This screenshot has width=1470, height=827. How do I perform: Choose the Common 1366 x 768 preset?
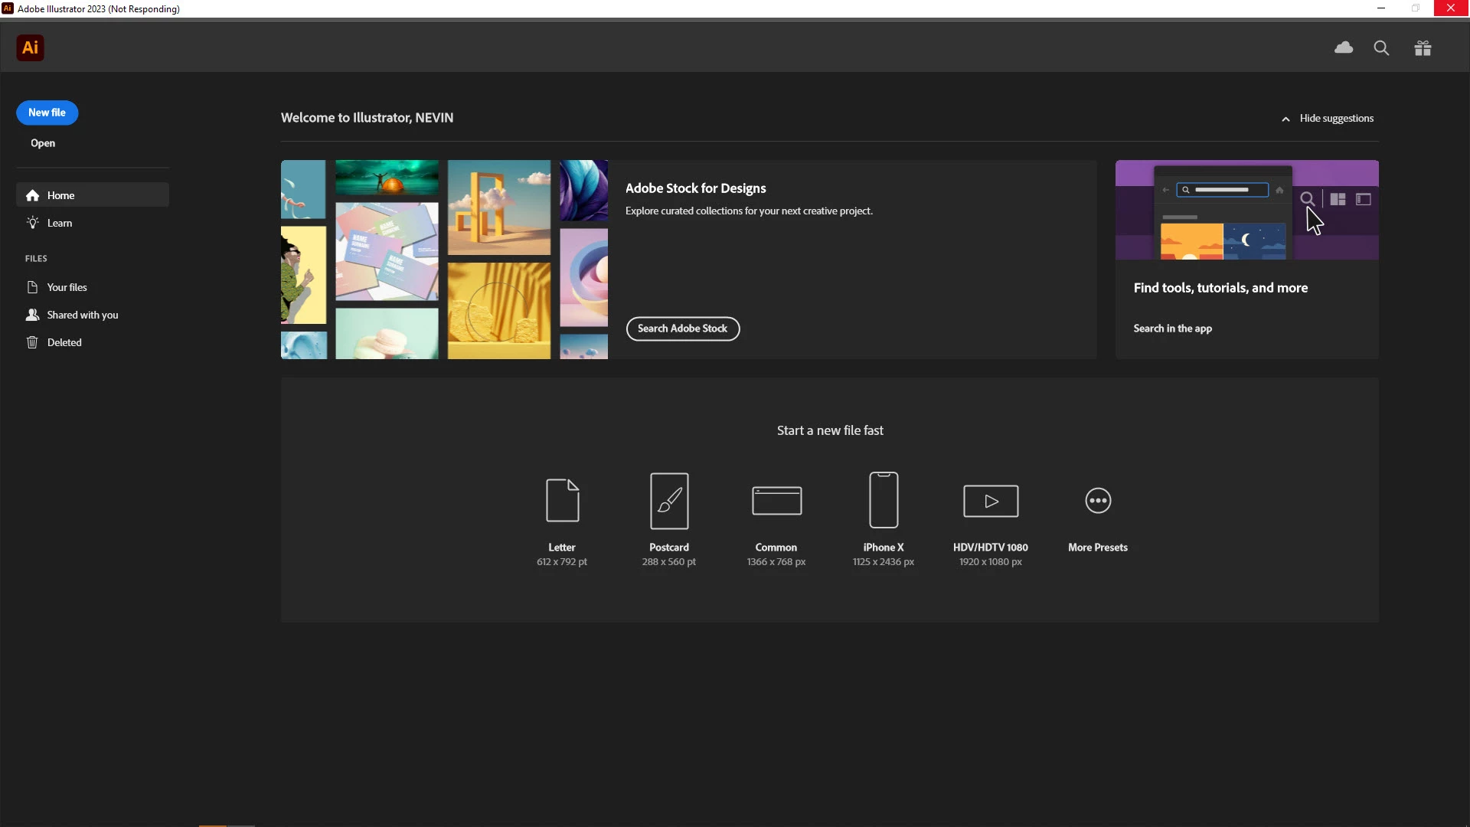[x=776, y=501]
